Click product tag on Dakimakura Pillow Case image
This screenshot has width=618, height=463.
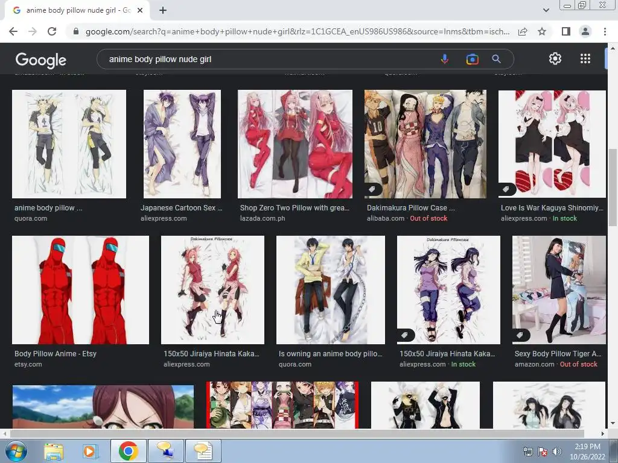coord(372,190)
